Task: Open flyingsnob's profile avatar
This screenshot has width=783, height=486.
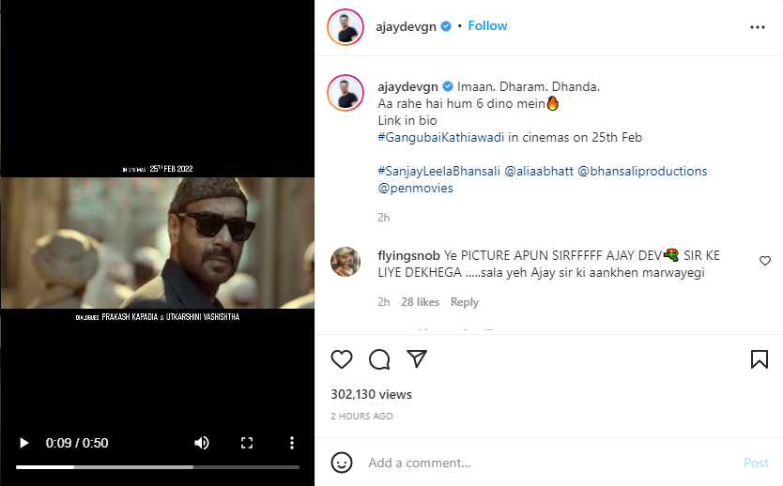Action: [x=345, y=262]
